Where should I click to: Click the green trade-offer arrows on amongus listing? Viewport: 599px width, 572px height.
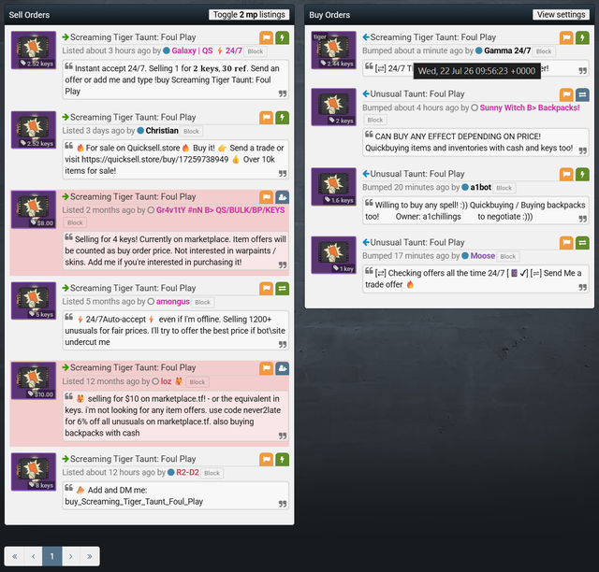point(283,289)
